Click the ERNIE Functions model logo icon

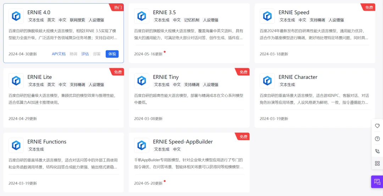click(x=16, y=145)
